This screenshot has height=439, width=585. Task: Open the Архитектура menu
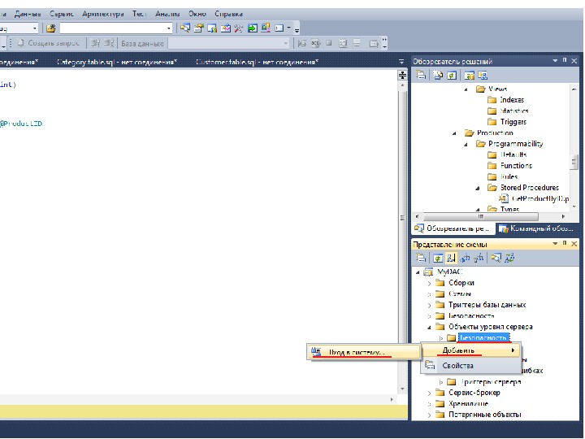pos(102,14)
